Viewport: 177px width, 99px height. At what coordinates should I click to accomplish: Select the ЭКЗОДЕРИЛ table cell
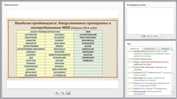[x=59, y=73]
